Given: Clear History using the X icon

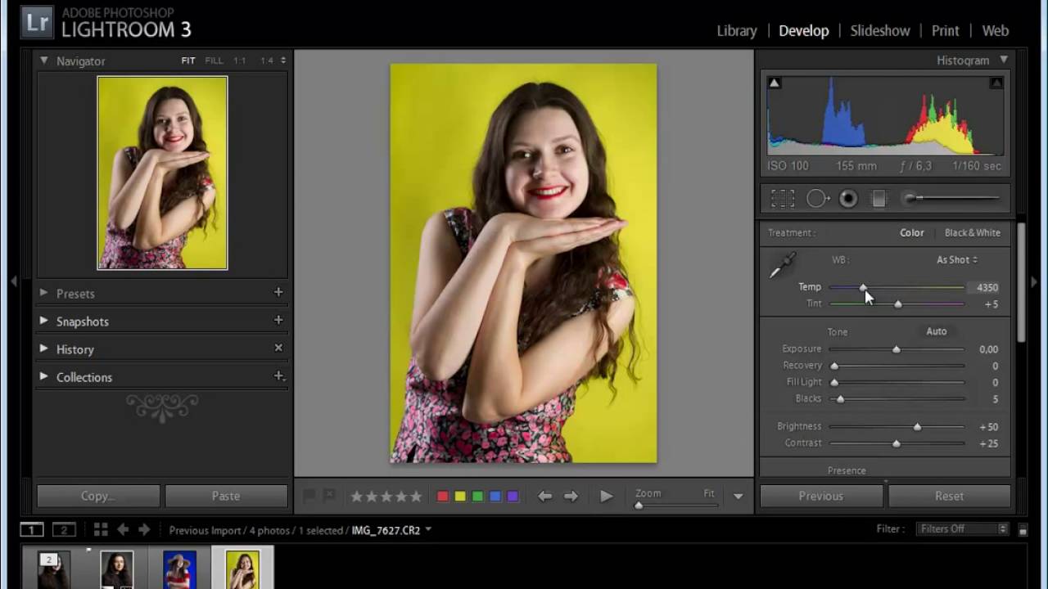Looking at the screenshot, I should pyautogui.click(x=278, y=348).
